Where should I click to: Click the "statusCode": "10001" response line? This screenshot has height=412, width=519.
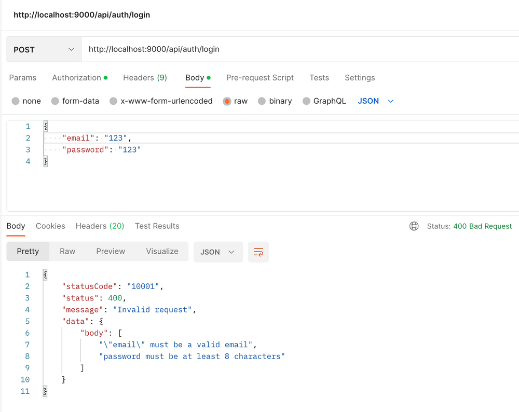pos(113,286)
